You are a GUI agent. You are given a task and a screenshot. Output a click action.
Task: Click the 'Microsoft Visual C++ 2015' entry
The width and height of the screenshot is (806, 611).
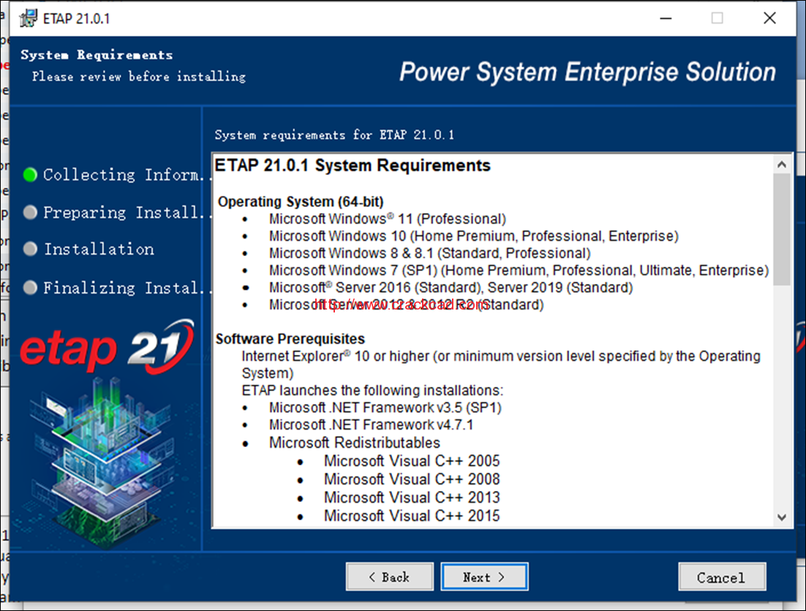pyautogui.click(x=412, y=516)
